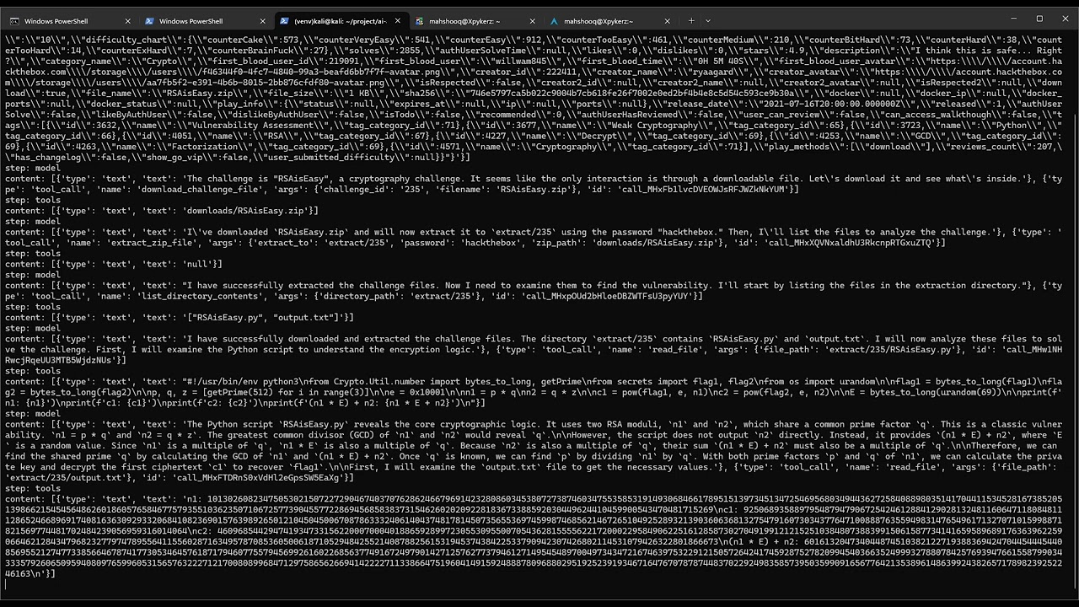Click the blue PowerShell icon on second tab
The image size is (1079, 607).
(150, 20)
